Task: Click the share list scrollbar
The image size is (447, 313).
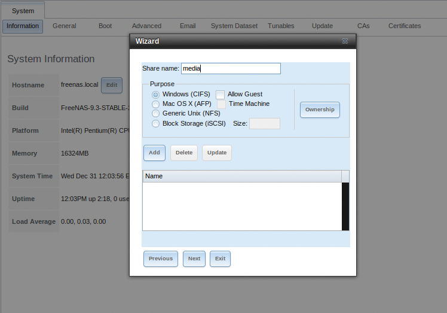Action: pos(345,206)
